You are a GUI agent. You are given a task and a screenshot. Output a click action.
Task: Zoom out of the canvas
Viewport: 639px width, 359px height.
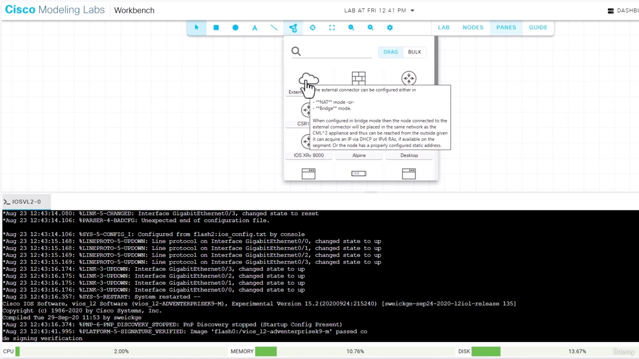(x=351, y=28)
